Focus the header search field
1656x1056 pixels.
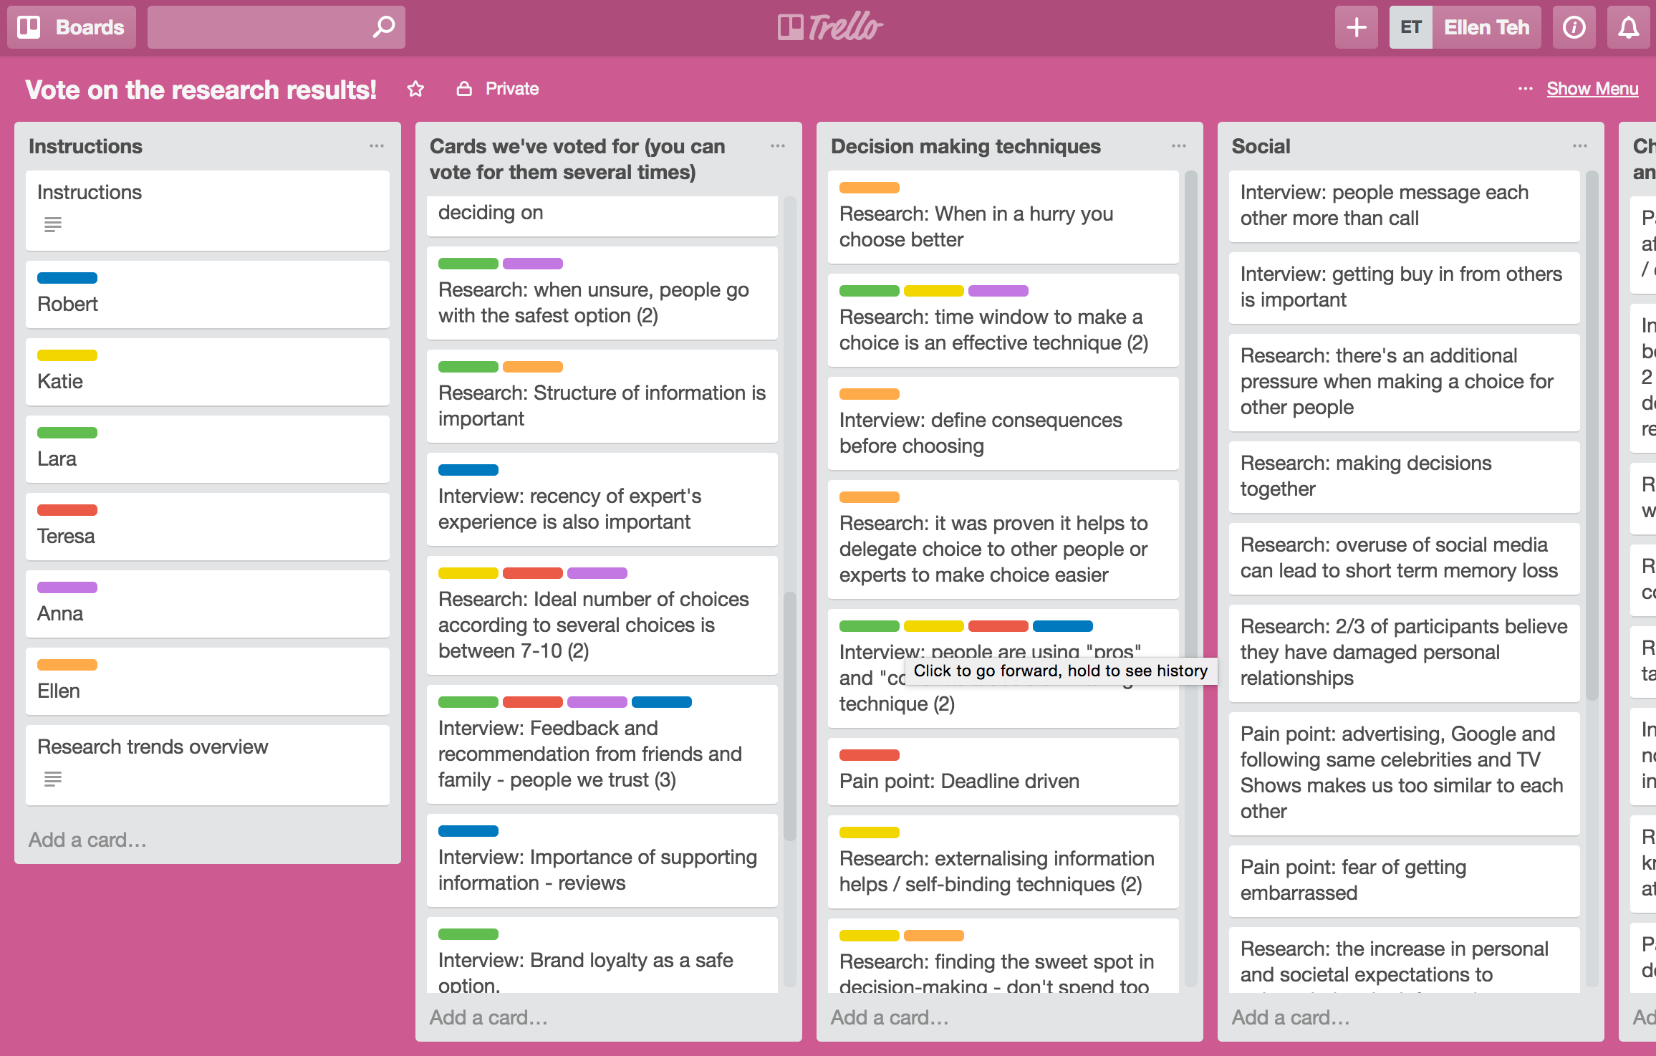[x=276, y=27]
